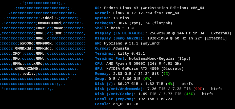Click the Swap label
Image resolution: width=235 pixels, height=109 pixels.
click(x=99, y=79)
